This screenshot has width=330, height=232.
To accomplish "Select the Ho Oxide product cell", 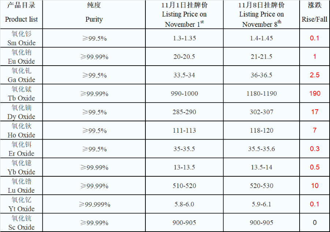I will 21,130.
